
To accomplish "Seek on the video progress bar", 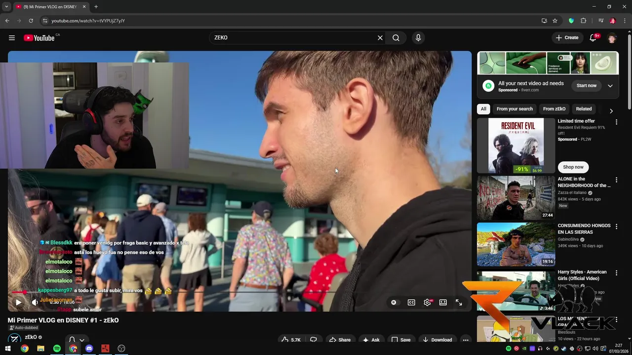I will point(239,292).
